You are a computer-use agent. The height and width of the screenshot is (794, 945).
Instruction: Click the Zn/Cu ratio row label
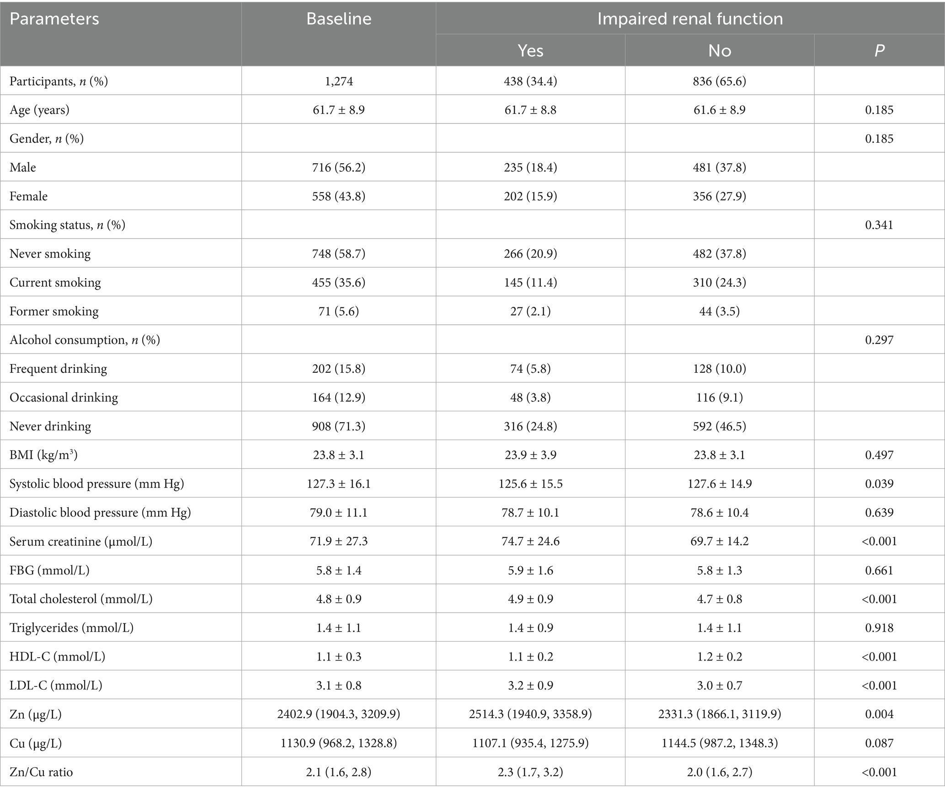tap(41, 772)
